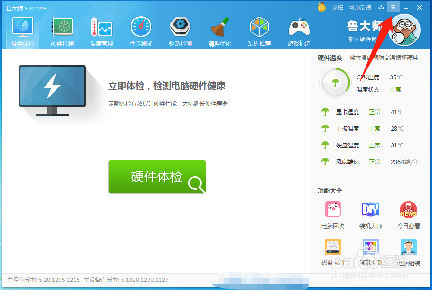This screenshot has width=432, height=290.
Task: Click the 2364转/分 fan speed value
Action: 404,162
